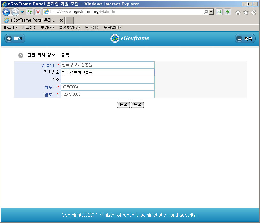Click the green Go arrow icon

(227, 12)
